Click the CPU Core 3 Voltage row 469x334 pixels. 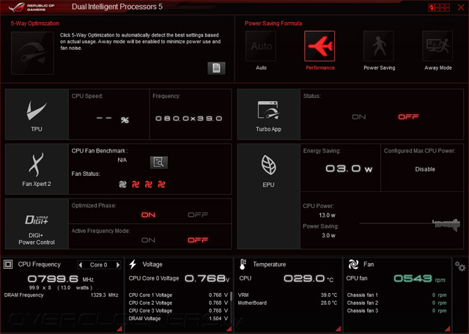pos(178,311)
